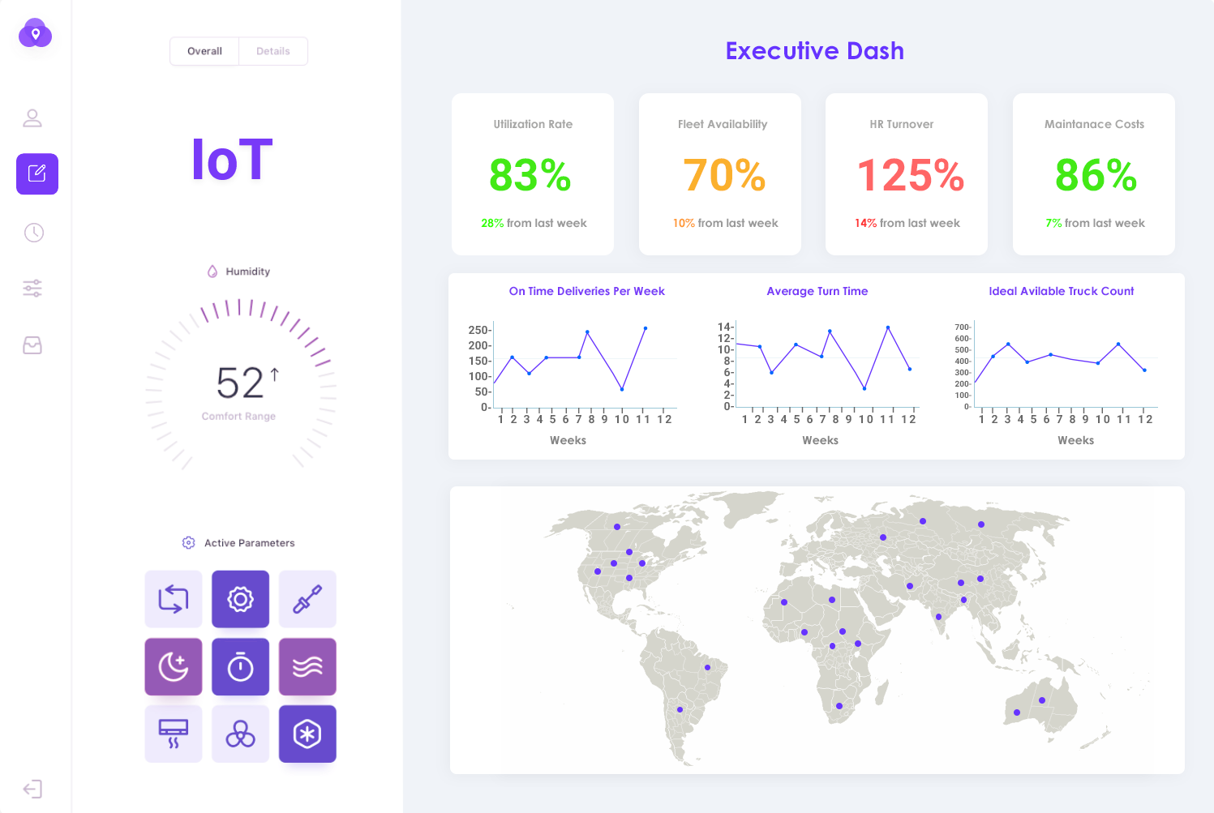Image resolution: width=1214 pixels, height=813 pixels.
Task: Select the Overall tab
Action: point(204,51)
